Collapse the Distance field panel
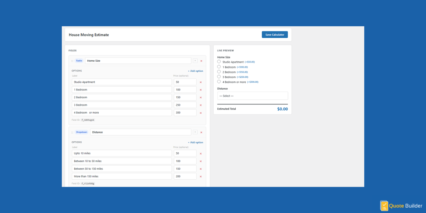This screenshot has width=426, height=213. tap(195, 132)
